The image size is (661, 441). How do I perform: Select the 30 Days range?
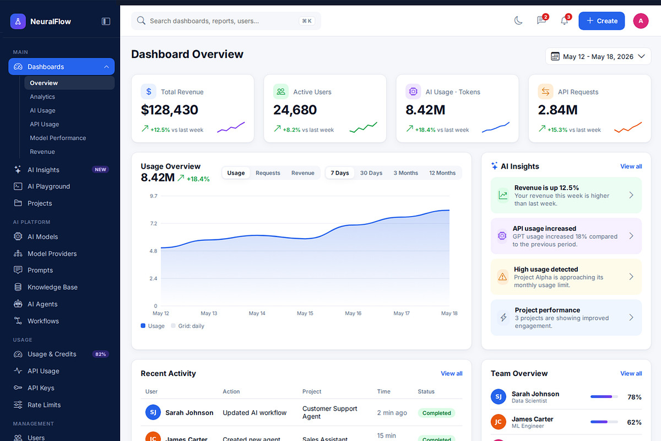(x=371, y=173)
